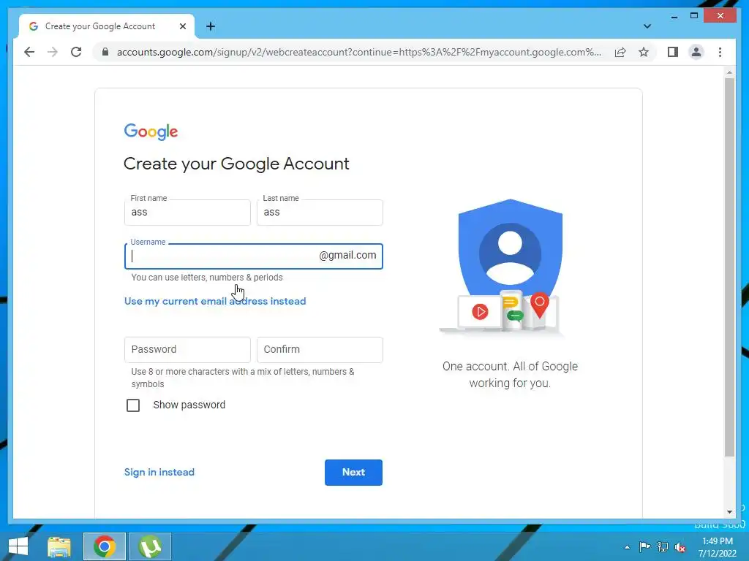This screenshot has height=561, width=749.
Task: Click the Password field
Action: tap(187, 350)
